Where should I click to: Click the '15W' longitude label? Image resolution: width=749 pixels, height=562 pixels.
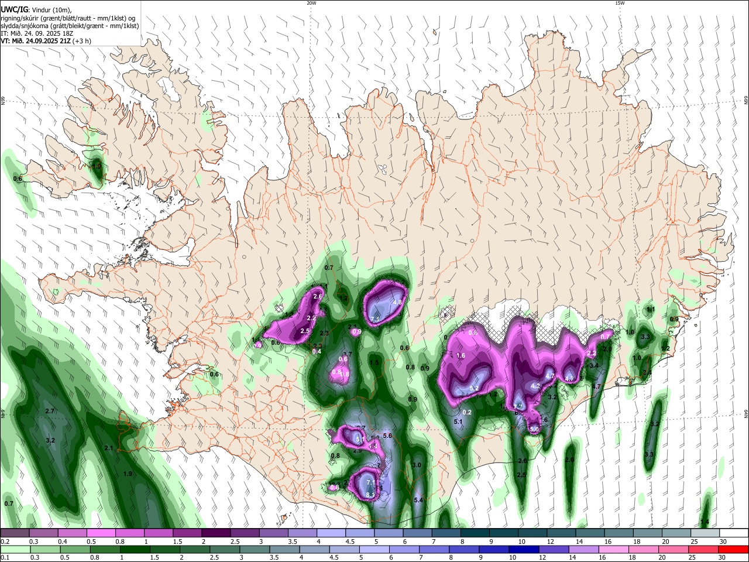pyautogui.click(x=620, y=3)
